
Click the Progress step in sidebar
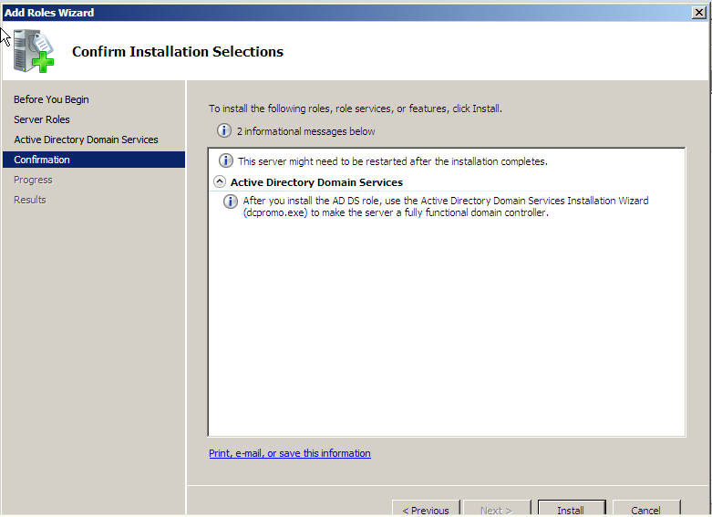pos(33,180)
